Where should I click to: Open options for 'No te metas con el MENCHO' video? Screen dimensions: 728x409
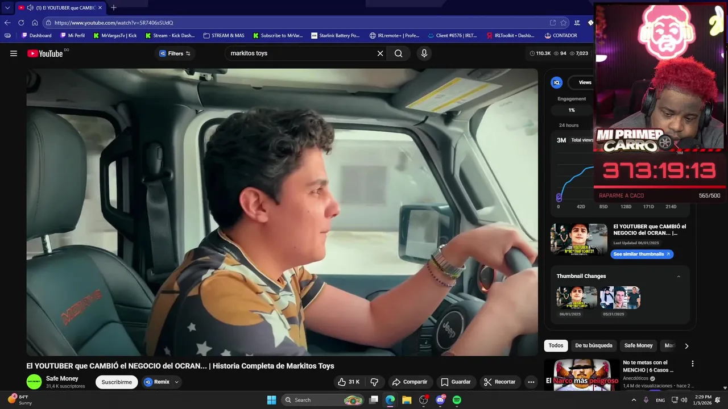pos(692,364)
